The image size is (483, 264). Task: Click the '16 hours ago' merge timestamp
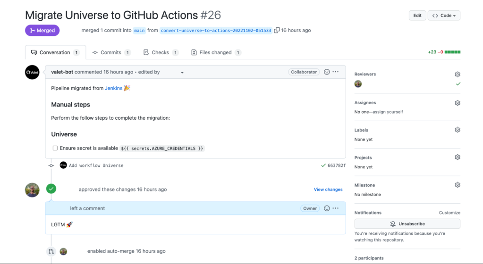pos(296,30)
